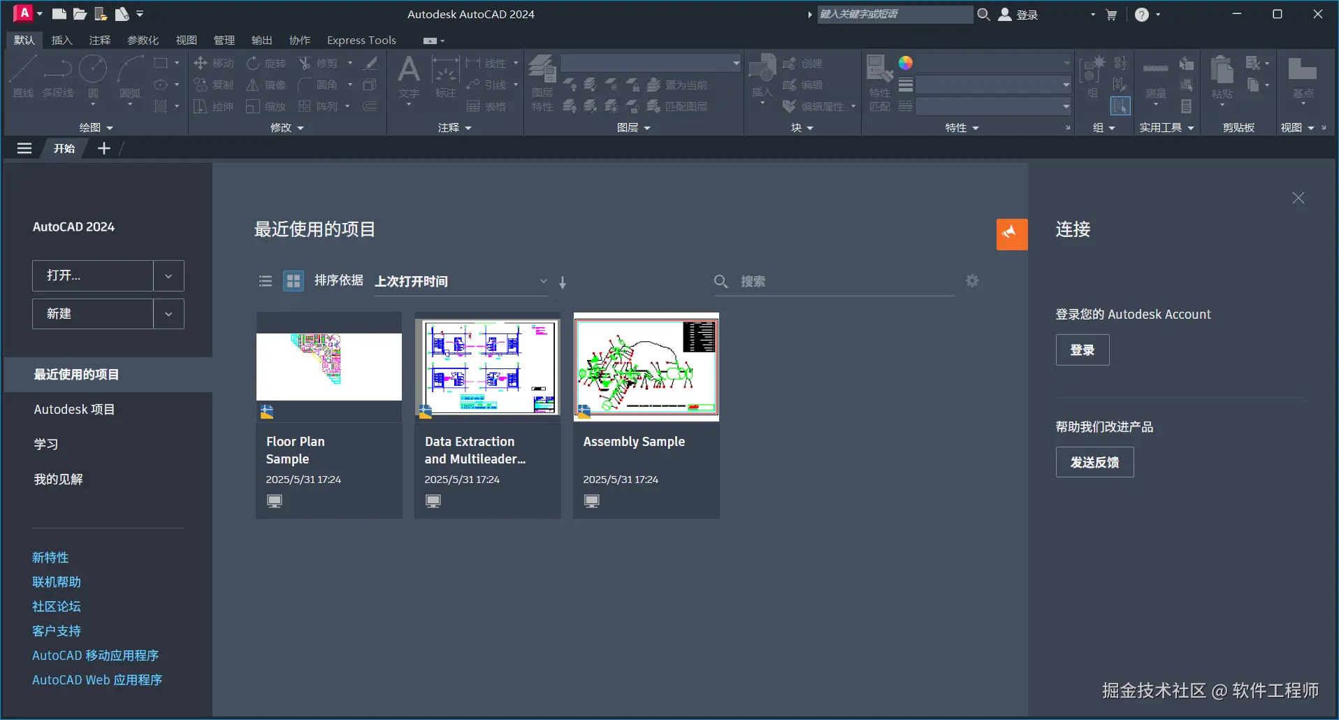Switch recent projects to list view
Viewport: 1339px width, 720px height.
pyautogui.click(x=266, y=281)
